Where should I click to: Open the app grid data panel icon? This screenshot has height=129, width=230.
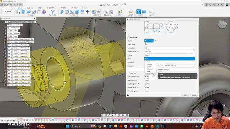2,5
